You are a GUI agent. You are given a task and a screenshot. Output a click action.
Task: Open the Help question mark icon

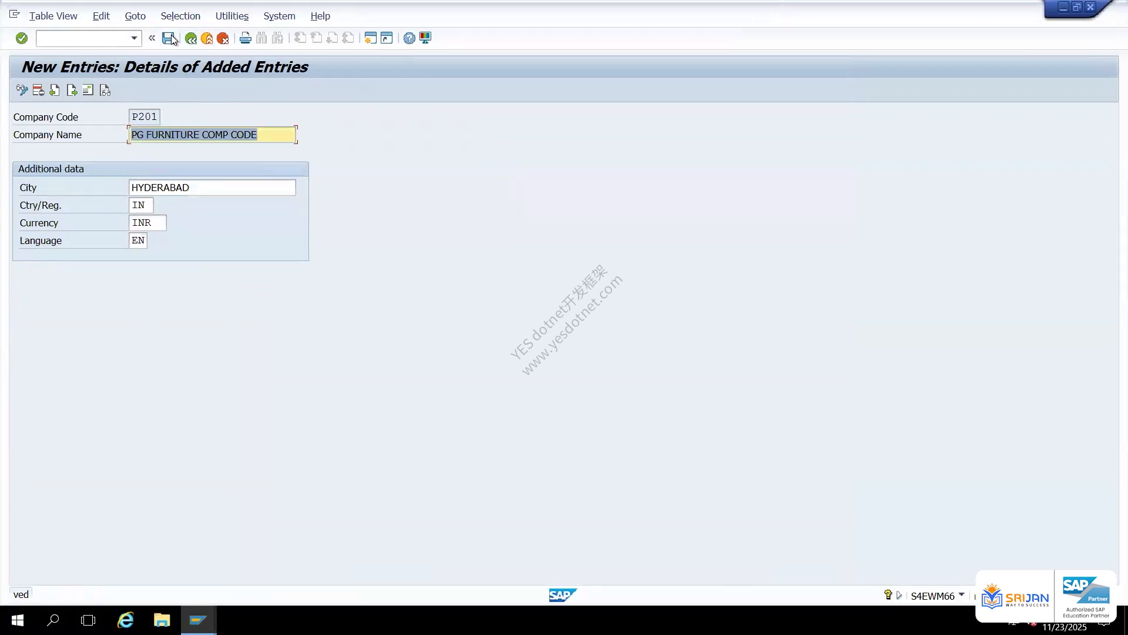pos(409,38)
